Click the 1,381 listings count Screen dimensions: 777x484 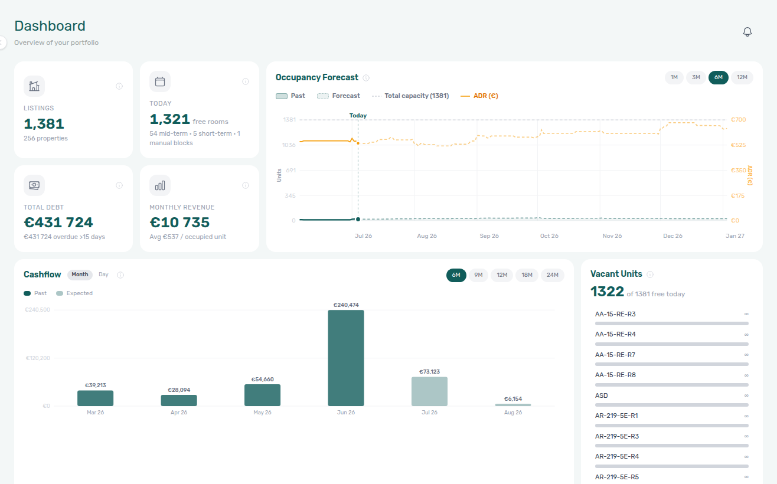tap(44, 124)
